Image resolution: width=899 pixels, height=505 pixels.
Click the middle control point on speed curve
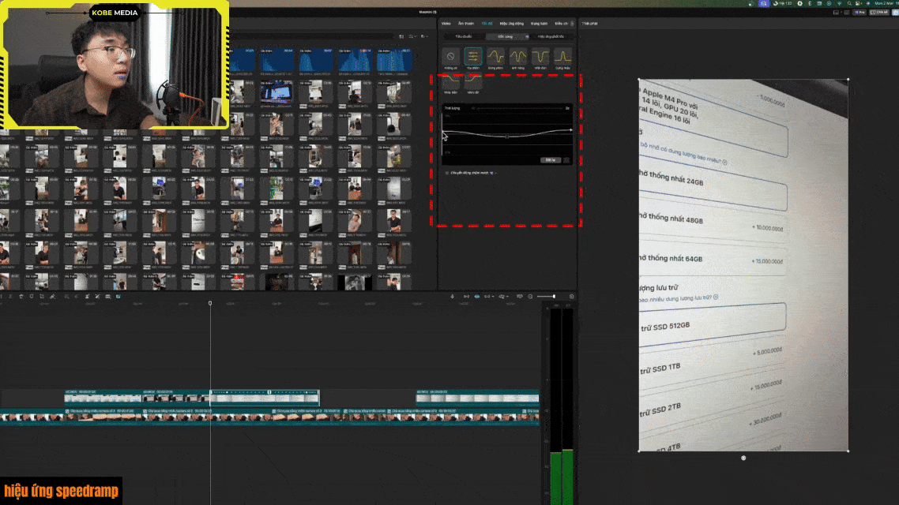(x=506, y=137)
